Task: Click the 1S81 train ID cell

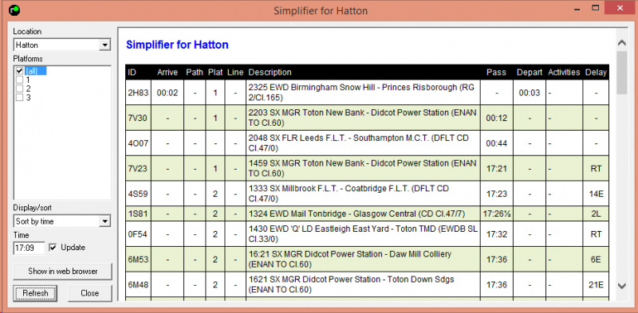Action: click(x=138, y=213)
